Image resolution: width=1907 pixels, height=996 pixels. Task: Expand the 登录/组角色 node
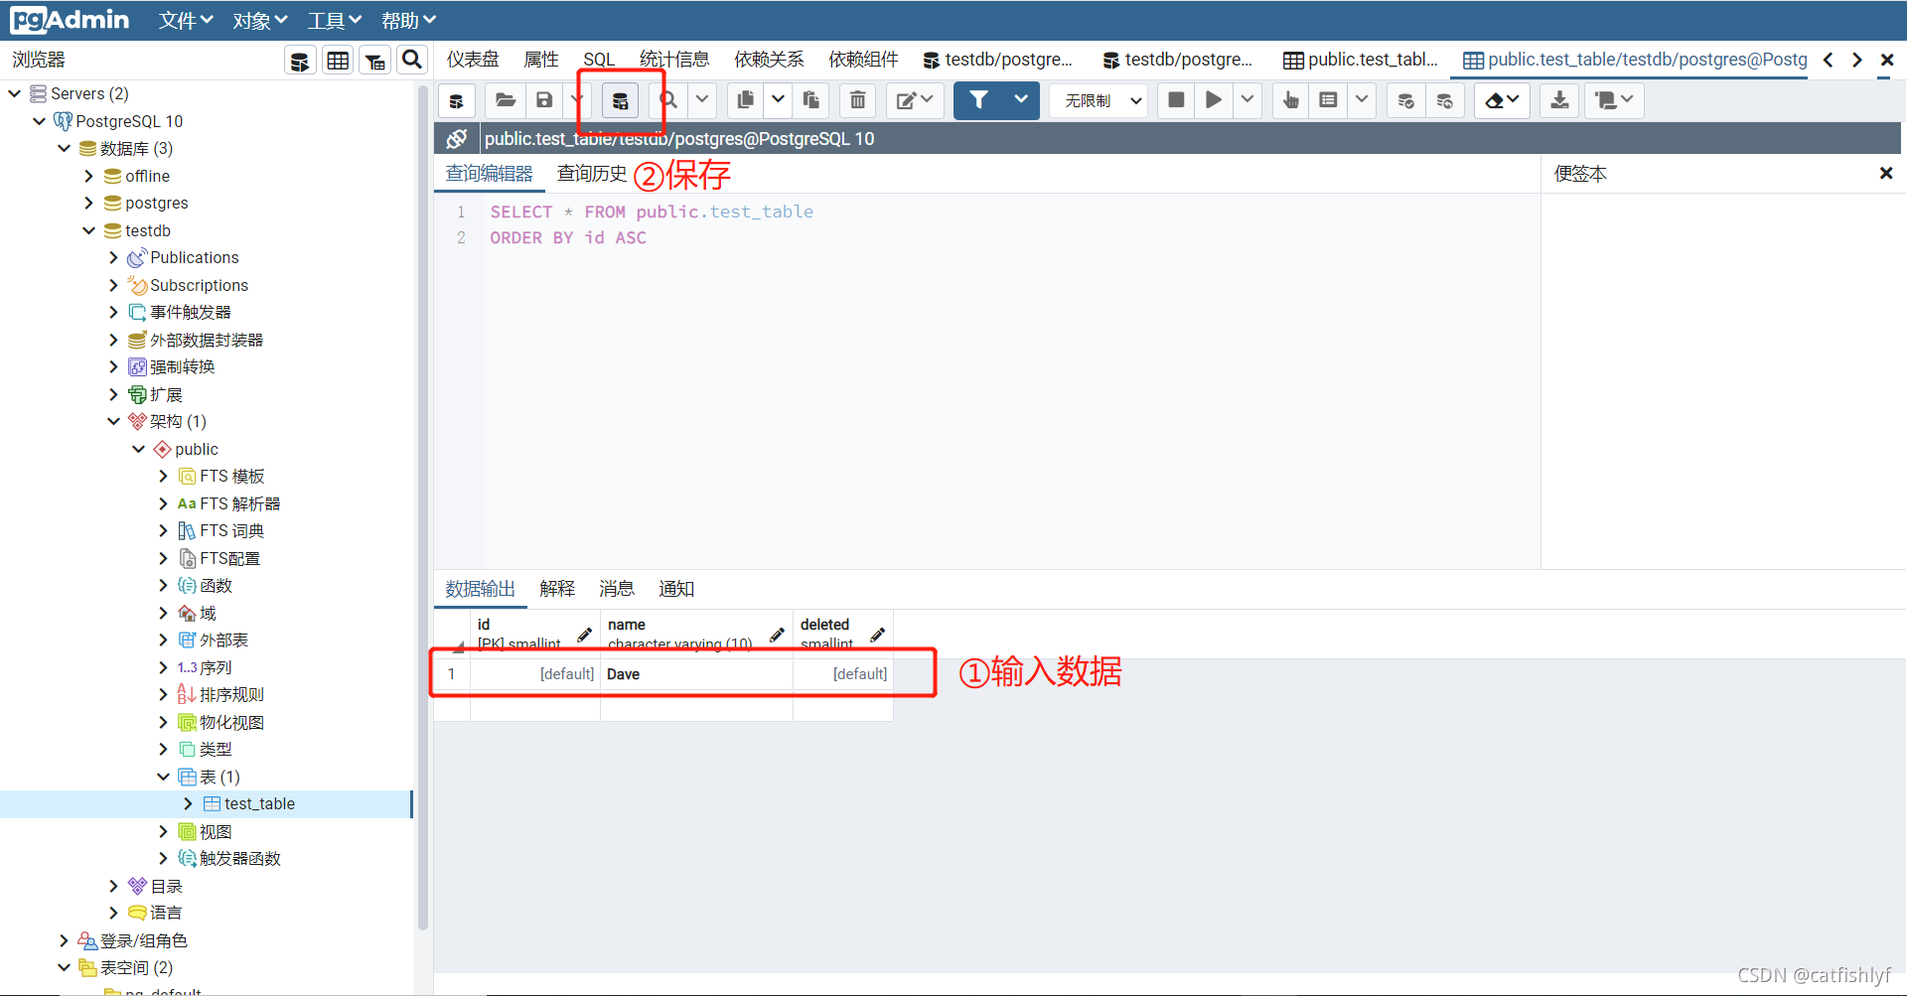(x=65, y=940)
